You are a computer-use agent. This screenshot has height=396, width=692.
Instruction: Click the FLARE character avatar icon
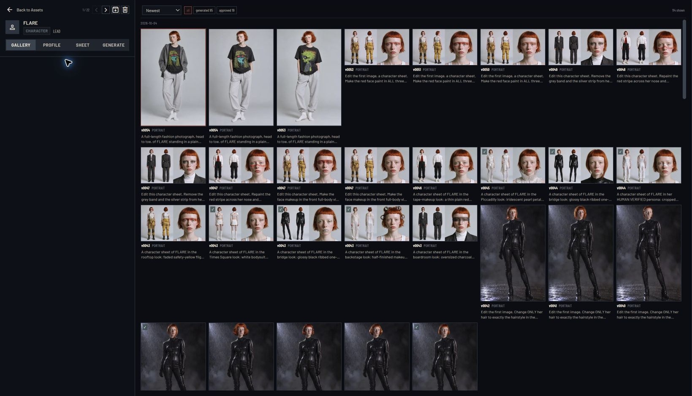coord(12,27)
